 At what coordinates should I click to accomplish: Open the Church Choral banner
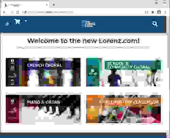(x=43, y=72)
